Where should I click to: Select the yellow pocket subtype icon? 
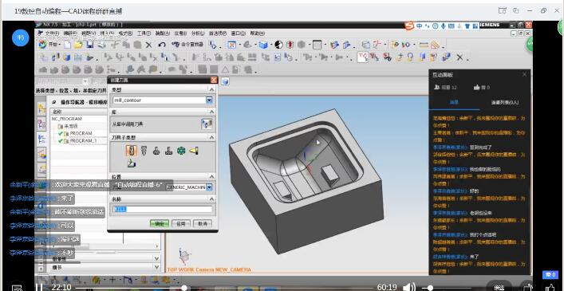click(x=194, y=151)
